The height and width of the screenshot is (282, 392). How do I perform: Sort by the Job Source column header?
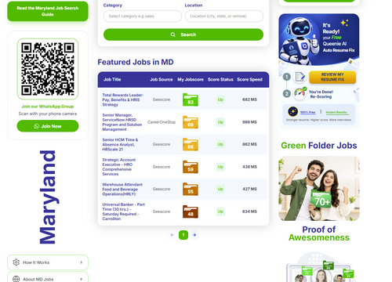(162, 79)
